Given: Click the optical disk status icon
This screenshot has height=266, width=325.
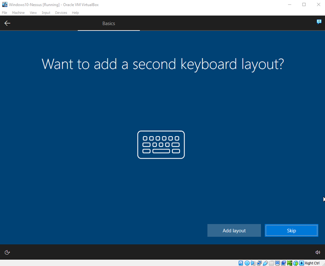Looking at the screenshot, I should pyautogui.click(x=247, y=263).
